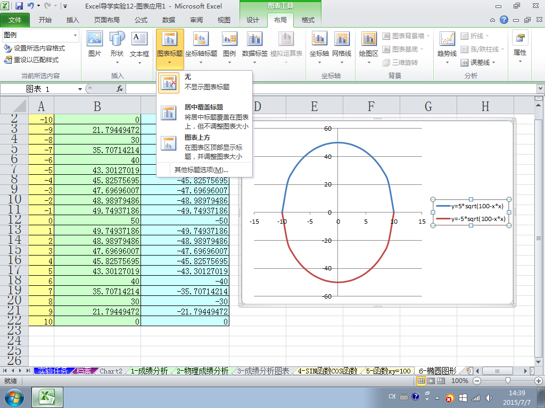Select column B header

pyautogui.click(x=97, y=106)
